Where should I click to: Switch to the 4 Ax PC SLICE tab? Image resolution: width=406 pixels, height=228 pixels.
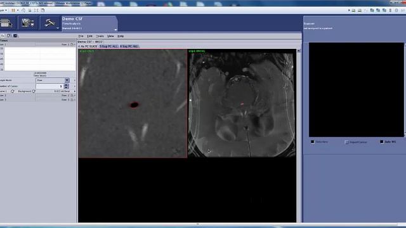click(x=88, y=46)
